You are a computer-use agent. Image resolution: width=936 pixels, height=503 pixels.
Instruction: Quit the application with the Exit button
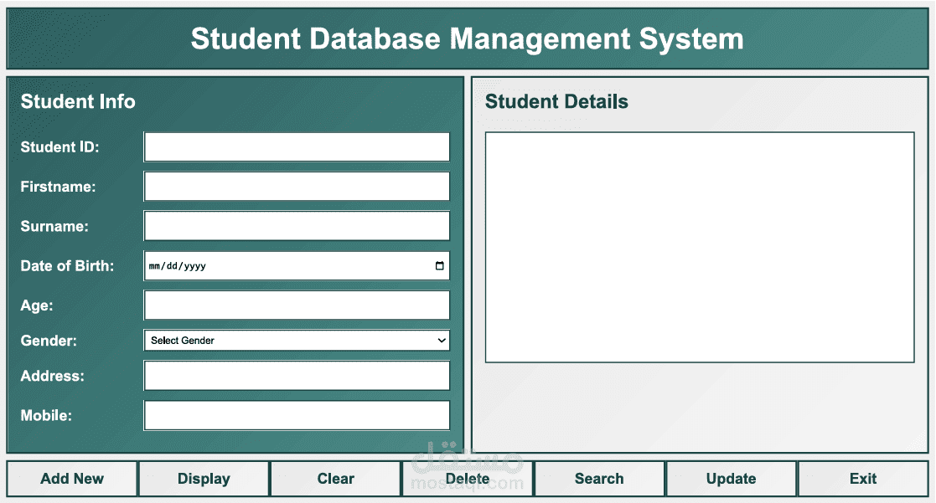click(x=863, y=479)
